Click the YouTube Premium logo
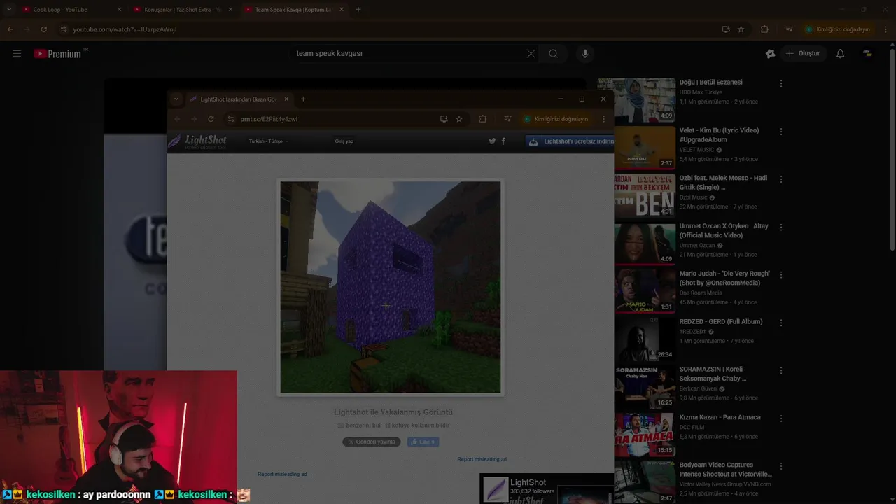896x504 pixels. pyautogui.click(x=58, y=53)
